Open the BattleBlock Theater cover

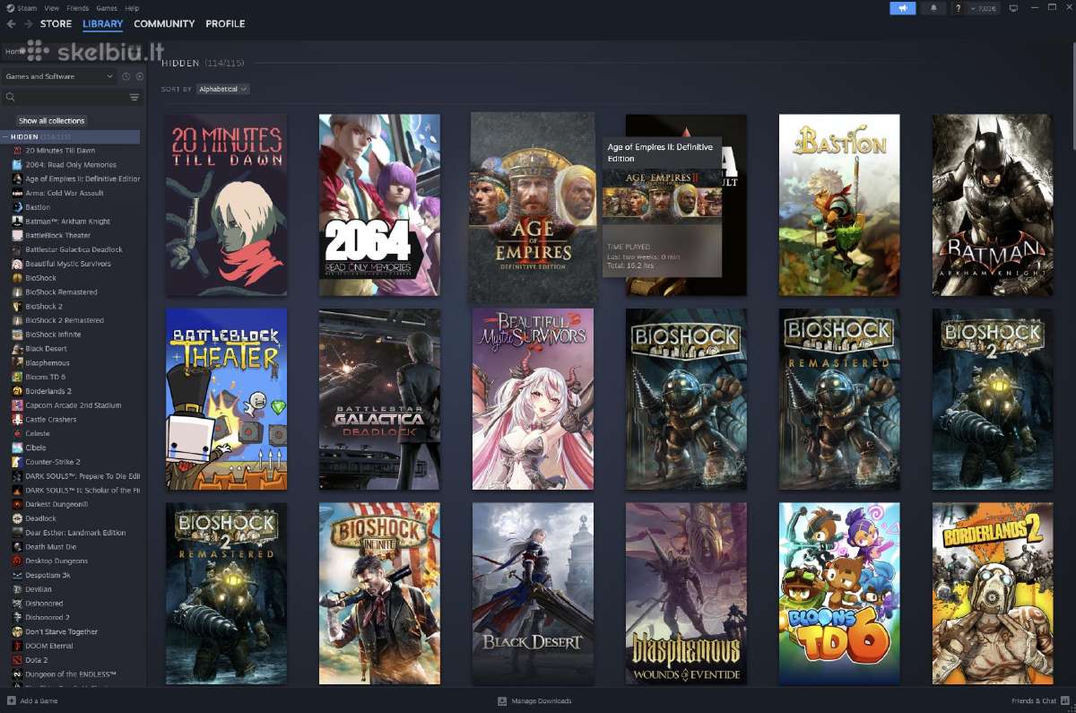click(x=226, y=399)
